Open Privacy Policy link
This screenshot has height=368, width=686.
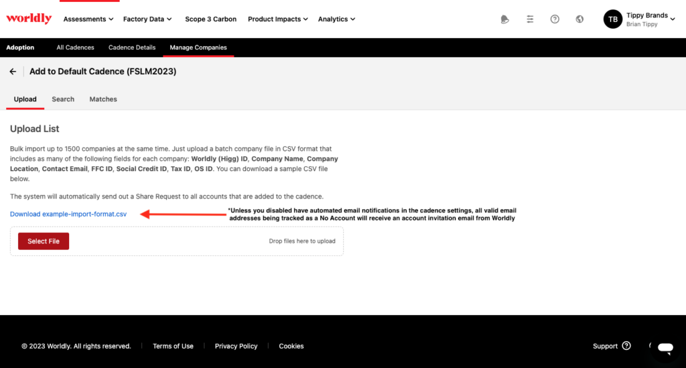click(x=236, y=346)
